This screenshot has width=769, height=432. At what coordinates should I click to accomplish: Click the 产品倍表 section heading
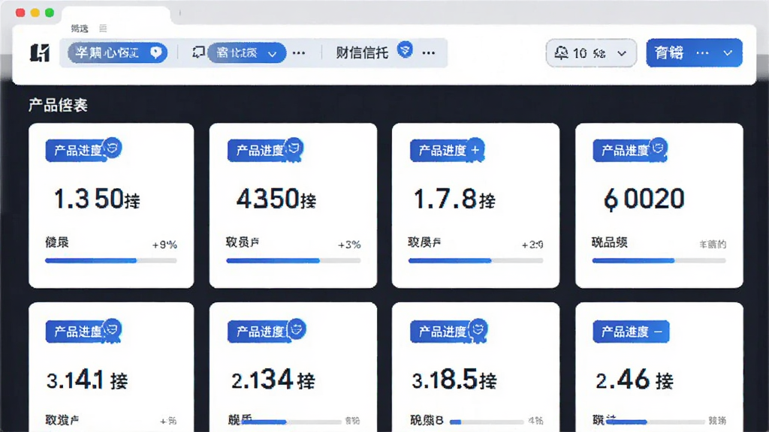[x=58, y=105]
